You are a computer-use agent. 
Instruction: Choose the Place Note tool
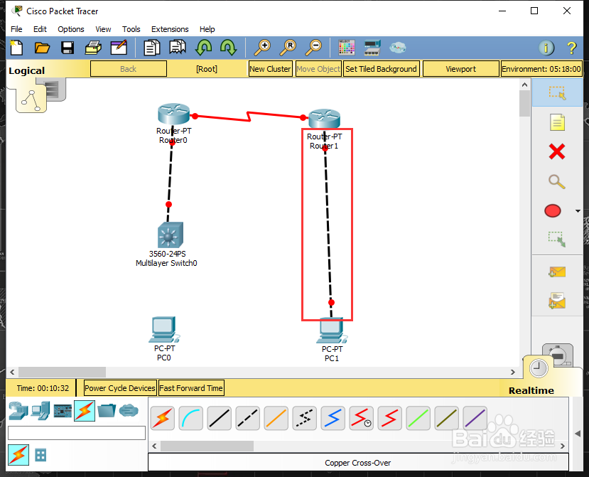[557, 122]
